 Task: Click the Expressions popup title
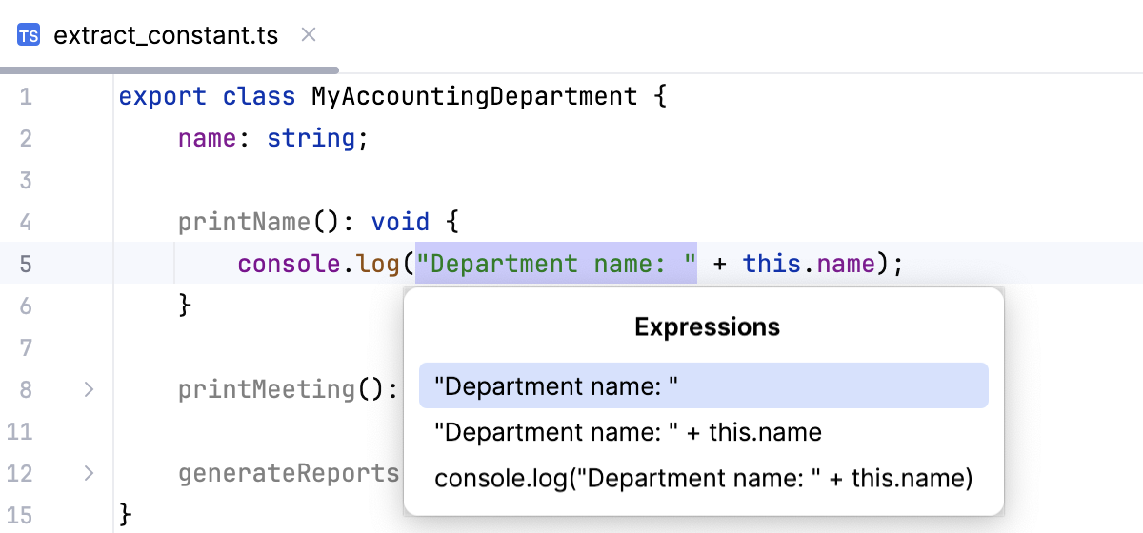click(x=707, y=327)
